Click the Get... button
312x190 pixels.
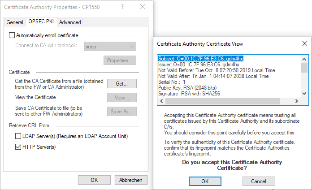click(x=121, y=83)
